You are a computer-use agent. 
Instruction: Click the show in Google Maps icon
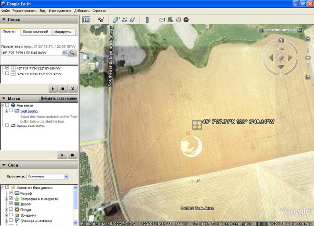(178, 20)
